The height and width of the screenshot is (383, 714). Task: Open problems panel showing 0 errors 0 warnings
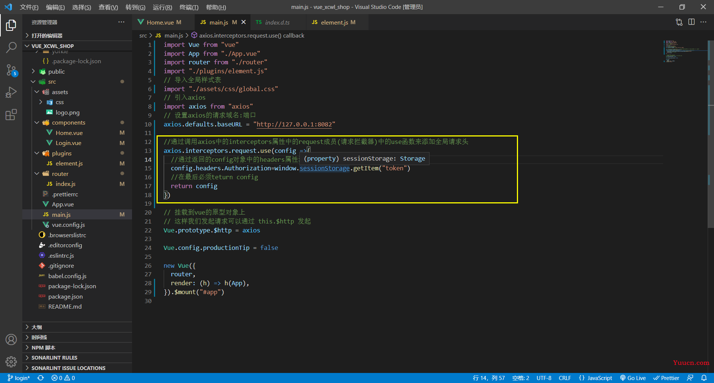(x=63, y=378)
